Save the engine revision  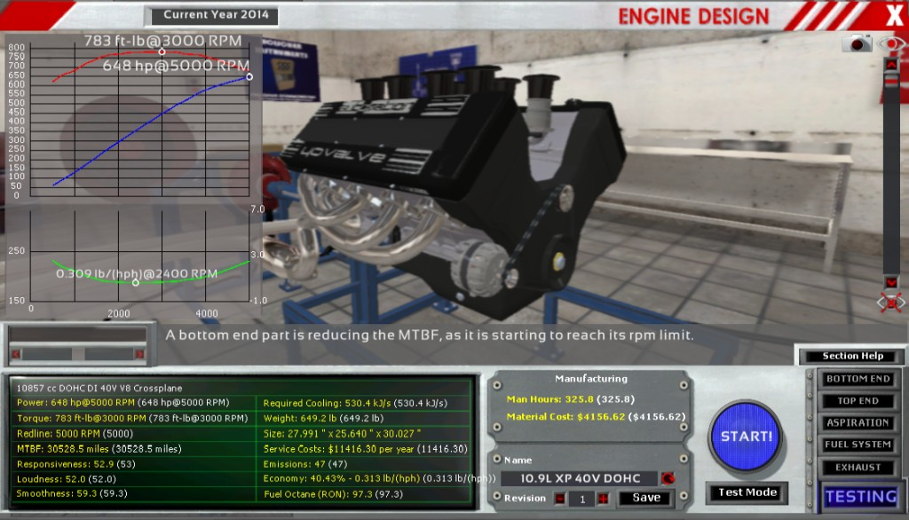(x=645, y=499)
